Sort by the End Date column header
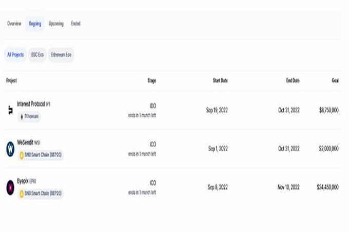The image size is (349, 232). pos(293,80)
